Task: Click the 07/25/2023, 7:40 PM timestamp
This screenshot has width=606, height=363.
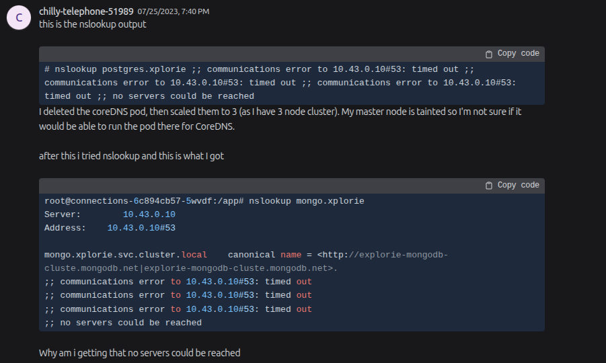Action: (174, 11)
